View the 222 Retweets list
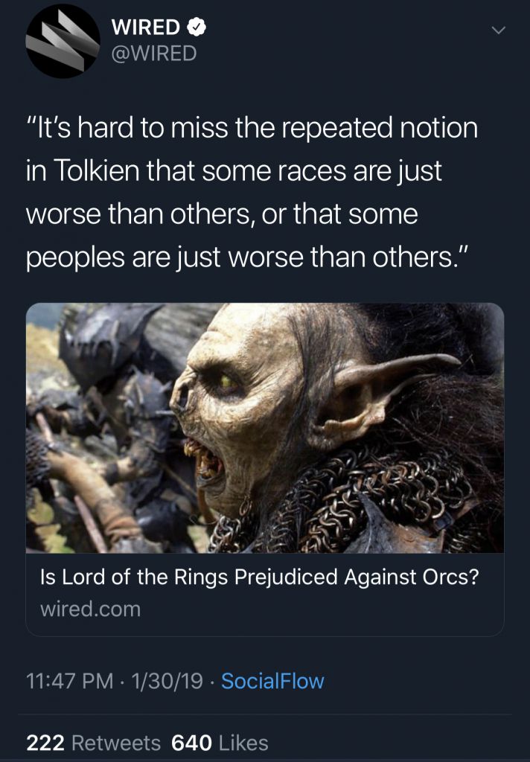Screen dimensions: 530x762 (93, 743)
